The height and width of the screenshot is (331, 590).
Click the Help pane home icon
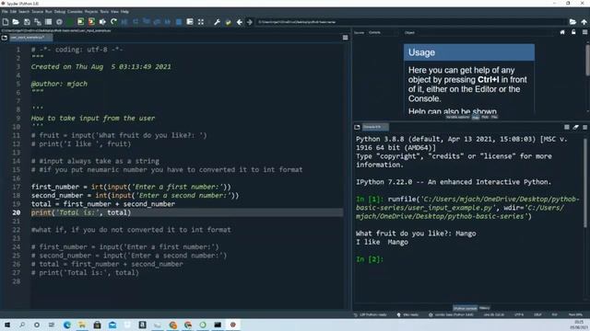point(562,33)
